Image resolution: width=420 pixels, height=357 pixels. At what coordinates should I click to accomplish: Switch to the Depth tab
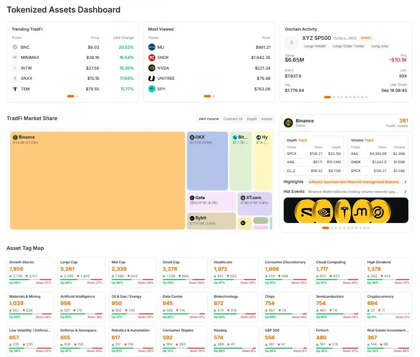(252, 119)
